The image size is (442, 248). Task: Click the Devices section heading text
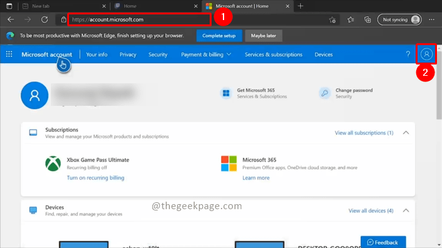click(55, 207)
